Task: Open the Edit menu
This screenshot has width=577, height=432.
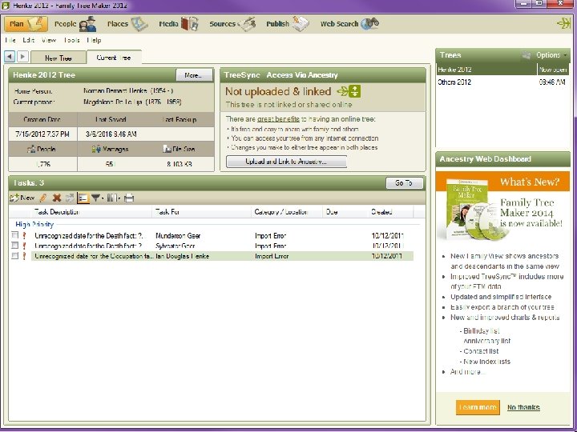Action: [28, 40]
